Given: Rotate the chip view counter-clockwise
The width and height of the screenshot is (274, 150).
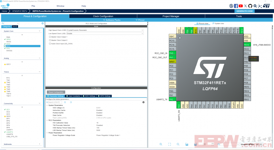Looking at the screenshot, I should [x=195, y=144].
